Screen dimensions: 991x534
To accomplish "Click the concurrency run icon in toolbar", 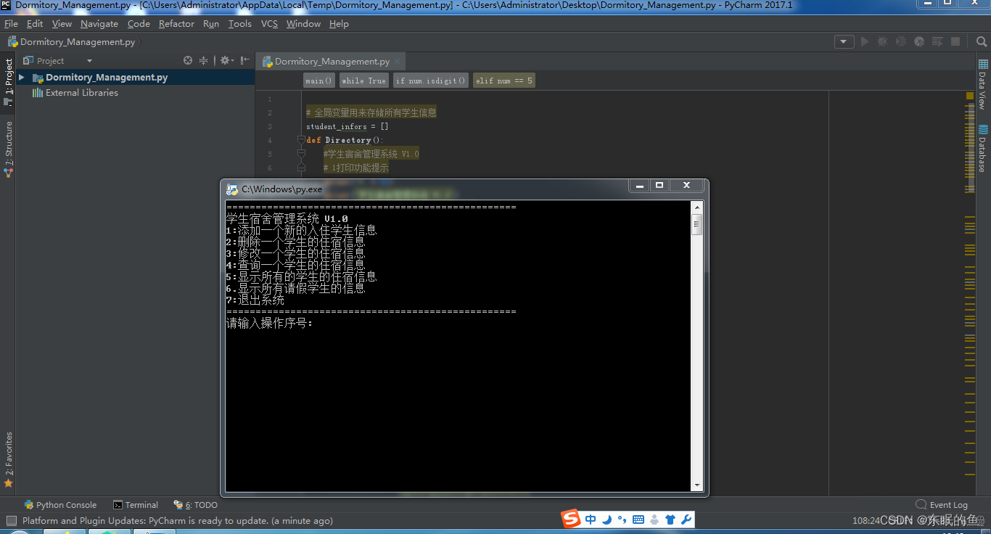I will pyautogui.click(x=937, y=42).
